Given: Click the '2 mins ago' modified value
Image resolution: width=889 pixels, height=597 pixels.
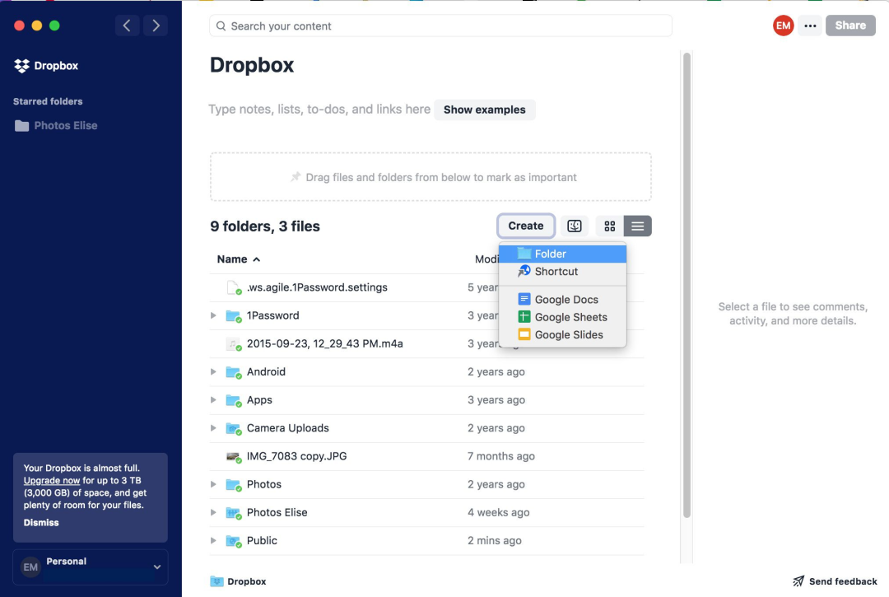Looking at the screenshot, I should [495, 540].
